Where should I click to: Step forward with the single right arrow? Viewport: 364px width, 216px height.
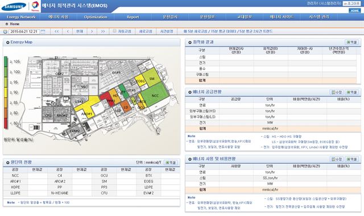tap(92, 32)
